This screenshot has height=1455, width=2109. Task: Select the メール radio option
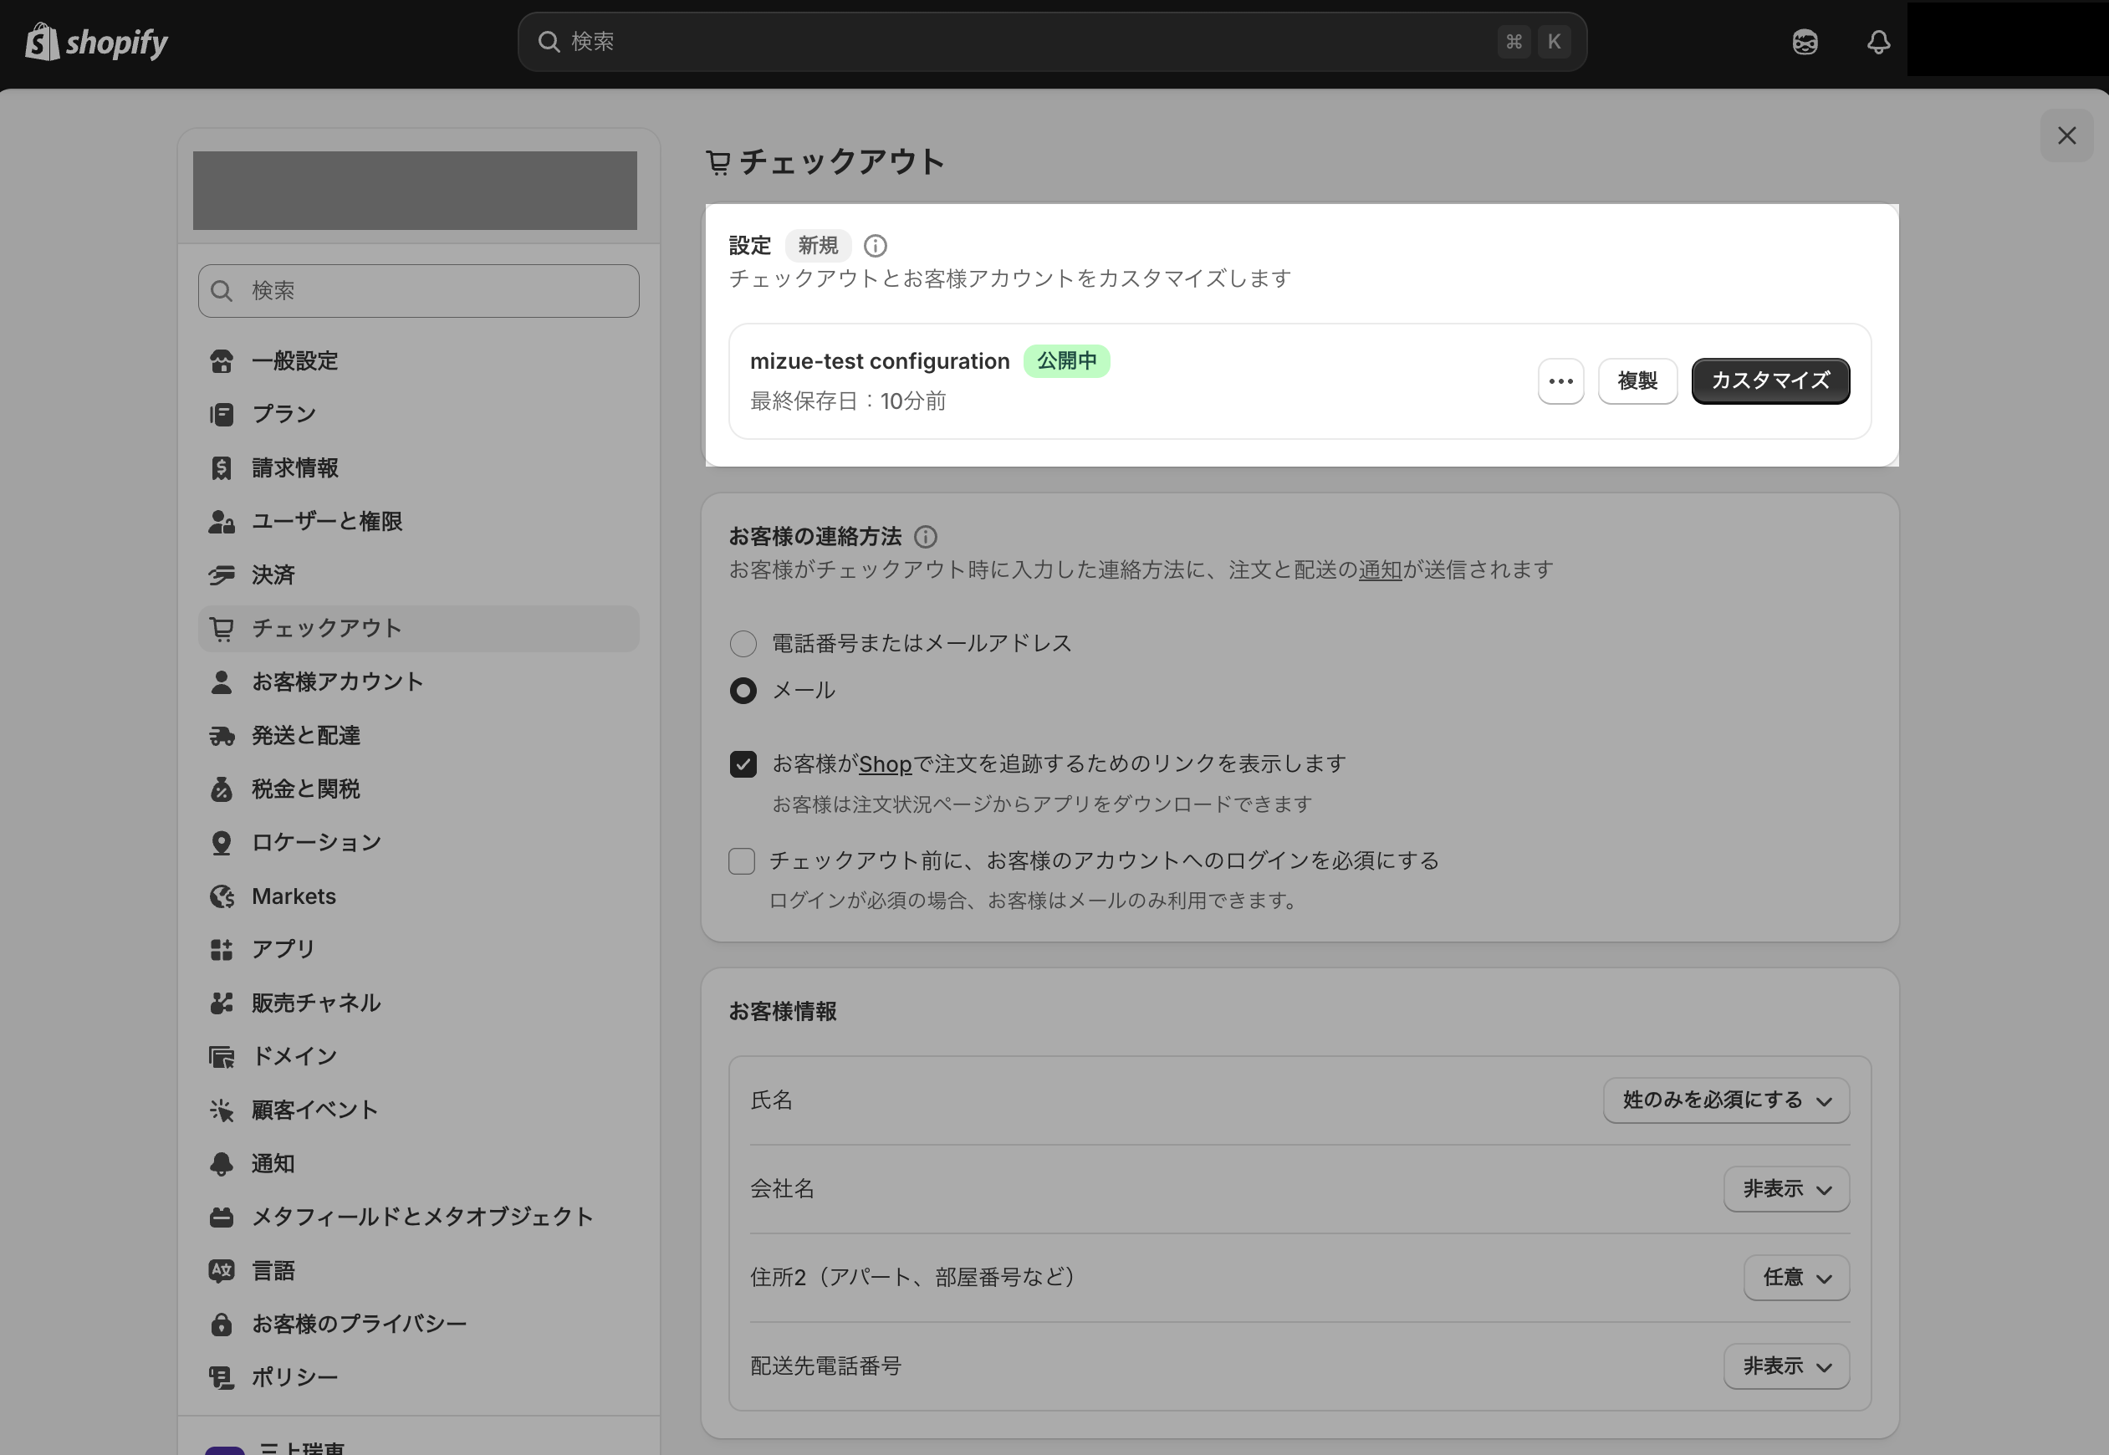[x=743, y=691]
